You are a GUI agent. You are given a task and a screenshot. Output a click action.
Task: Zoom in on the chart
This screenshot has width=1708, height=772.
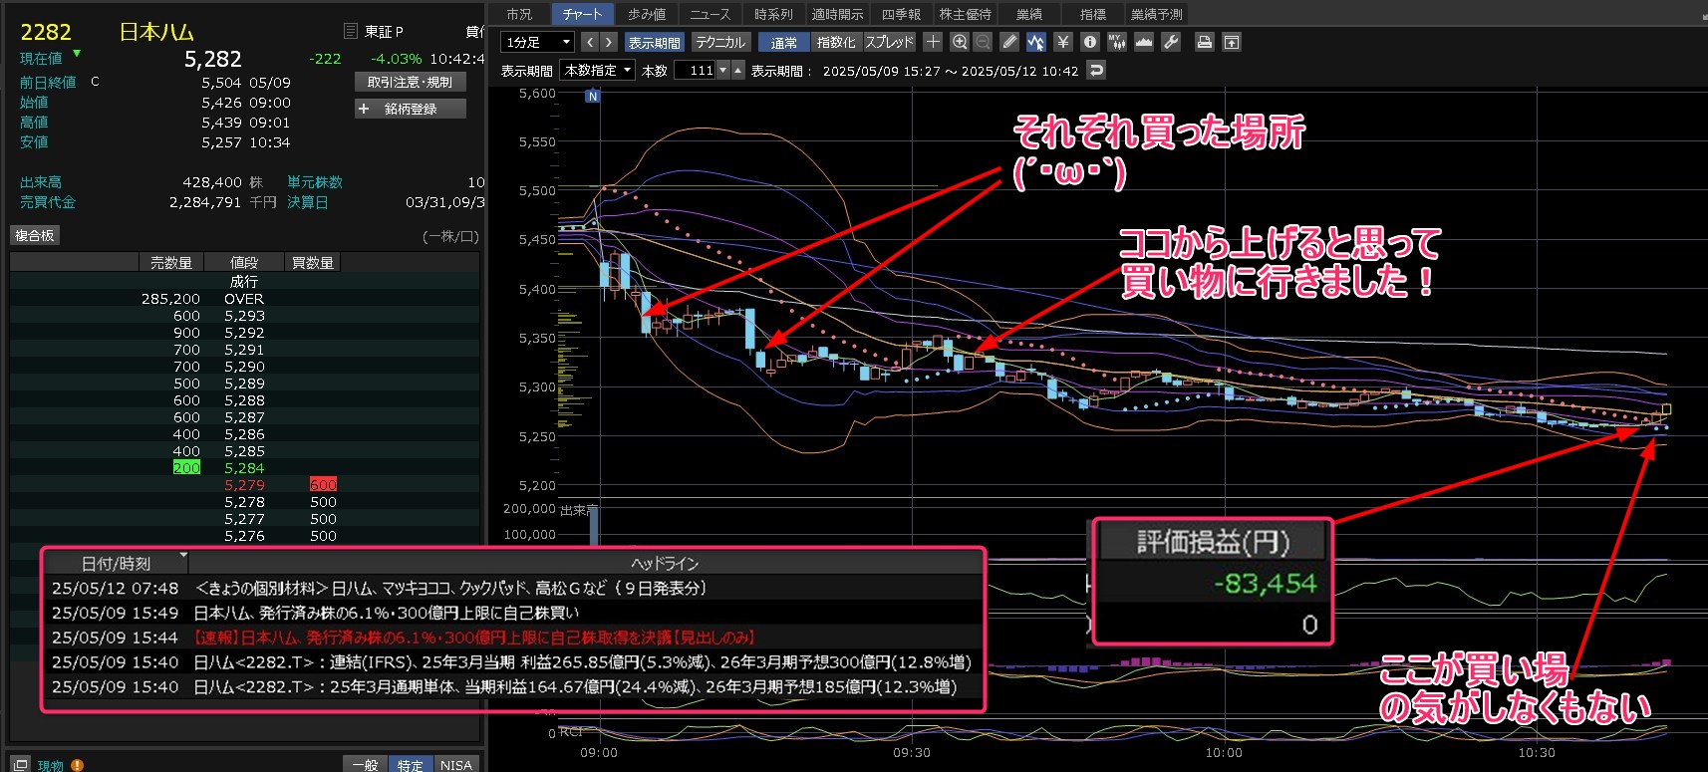tap(960, 42)
